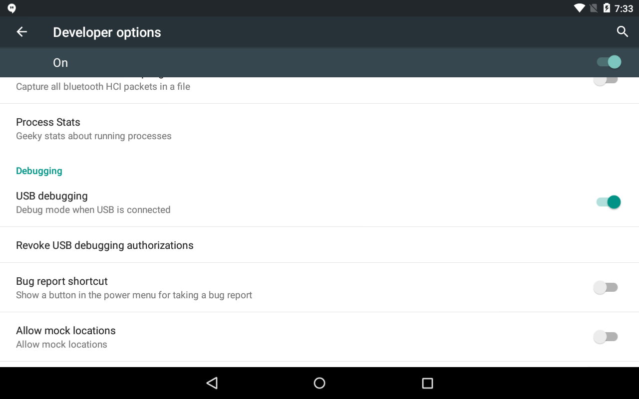Disable the USB debugging toggle
The height and width of the screenshot is (399, 639).
click(608, 202)
